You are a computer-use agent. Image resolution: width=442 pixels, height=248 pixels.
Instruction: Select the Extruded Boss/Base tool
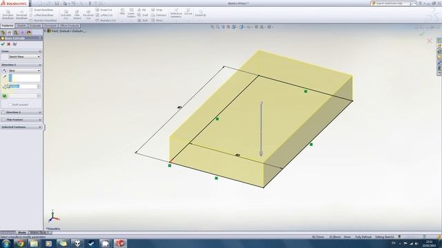[x=8, y=15]
